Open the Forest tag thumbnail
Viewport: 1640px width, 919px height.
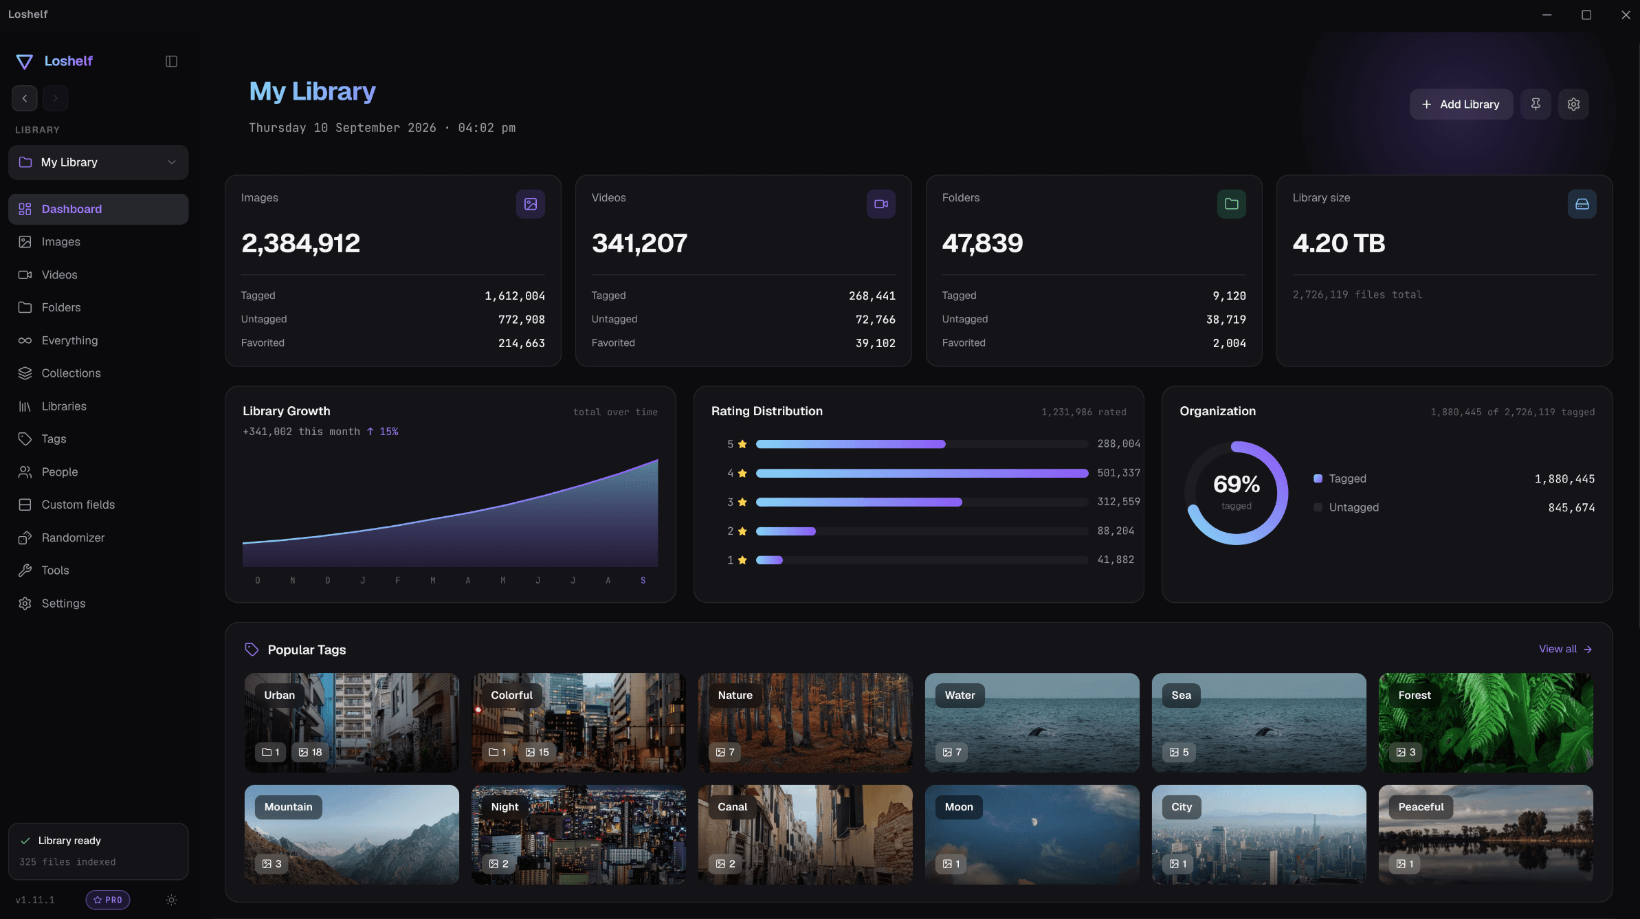pos(1486,722)
